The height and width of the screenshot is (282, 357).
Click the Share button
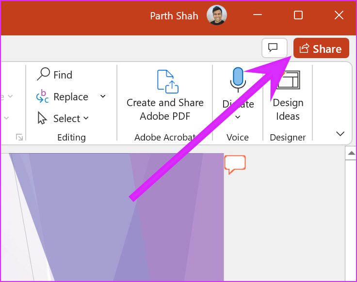pyautogui.click(x=321, y=48)
